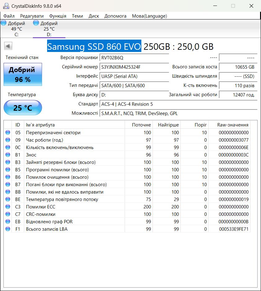
Task: Click the CrystalDiskInfo app icon in title bar
Action: (x=6, y=6)
